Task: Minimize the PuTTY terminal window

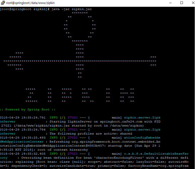Action: coord(170,3)
